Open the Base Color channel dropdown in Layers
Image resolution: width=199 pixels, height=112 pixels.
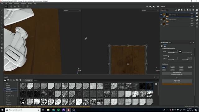click(x=164, y=10)
